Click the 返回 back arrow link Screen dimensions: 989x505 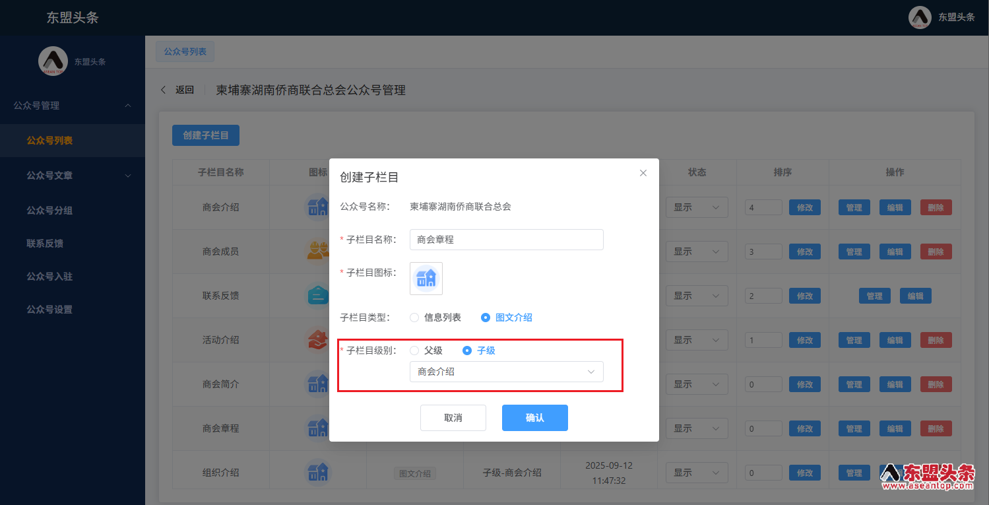click(x=177, y=90)
